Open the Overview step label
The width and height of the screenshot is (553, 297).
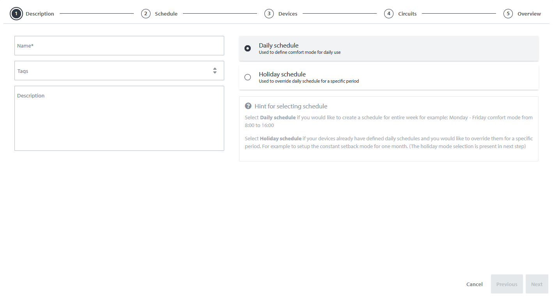[529, 14]
